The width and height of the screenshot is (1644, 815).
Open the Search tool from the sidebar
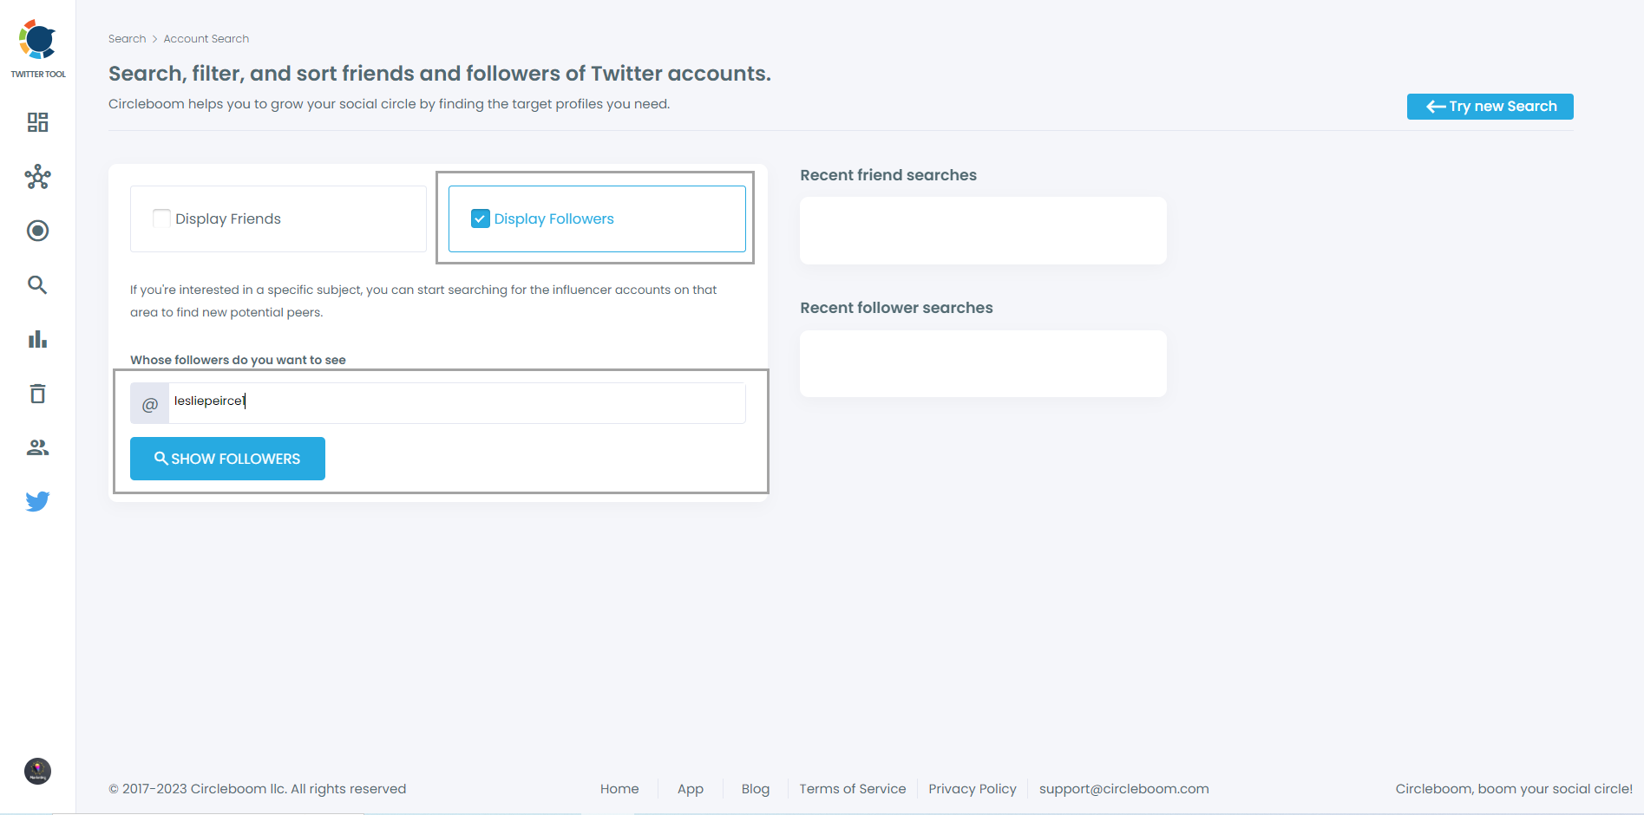pyautogui.click(x=37, y=284)
